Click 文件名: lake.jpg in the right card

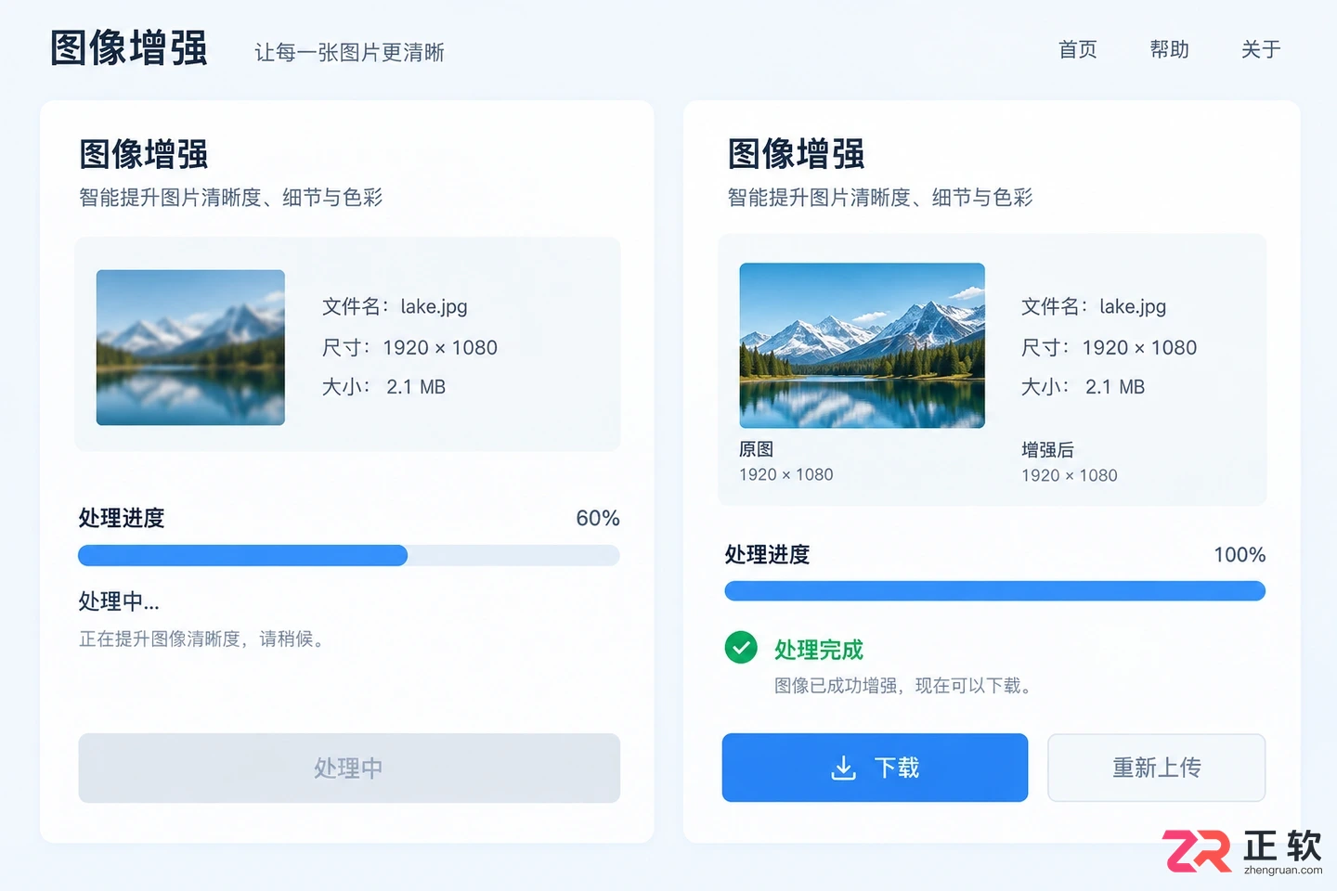[1094, 306]
